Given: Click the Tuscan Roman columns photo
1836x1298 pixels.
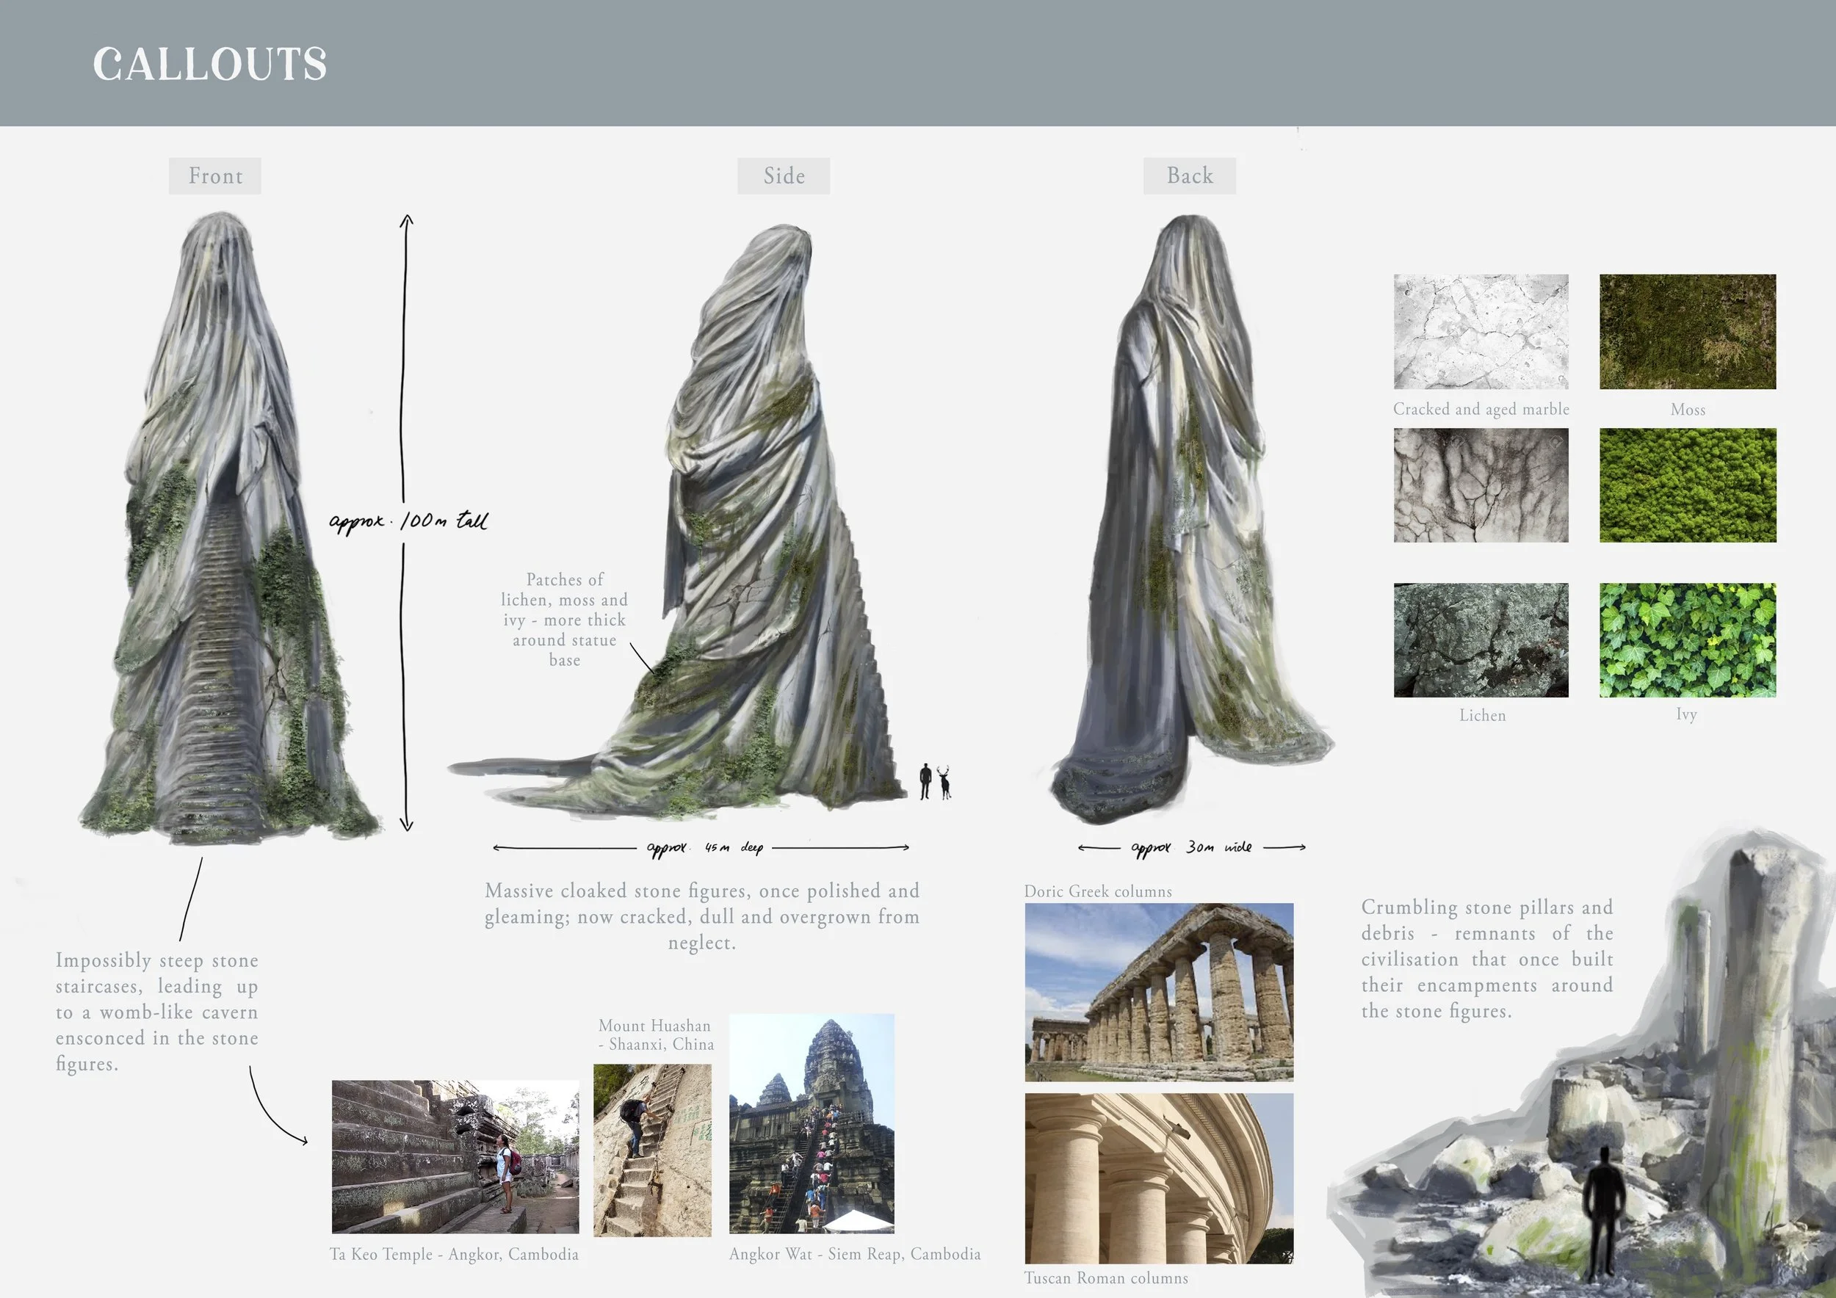Looking at the screenshot, I should pyautogui.click(x=1159, y=1178).
